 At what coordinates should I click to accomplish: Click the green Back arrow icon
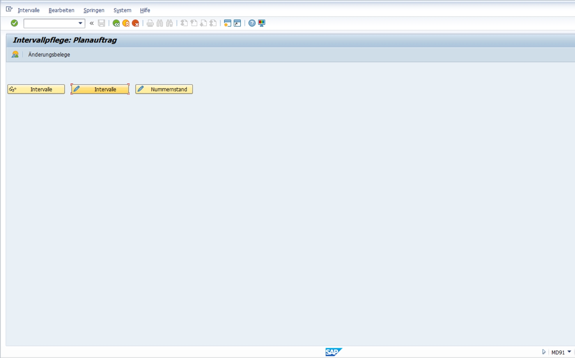pos(116,23)
